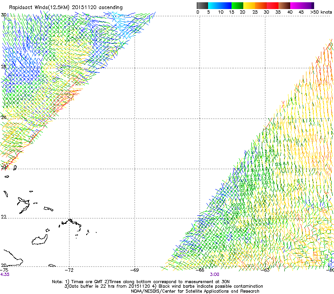Pick the brown 35-40 knots legend swatch
Viewport: 334px width, 294px height.
284,5
